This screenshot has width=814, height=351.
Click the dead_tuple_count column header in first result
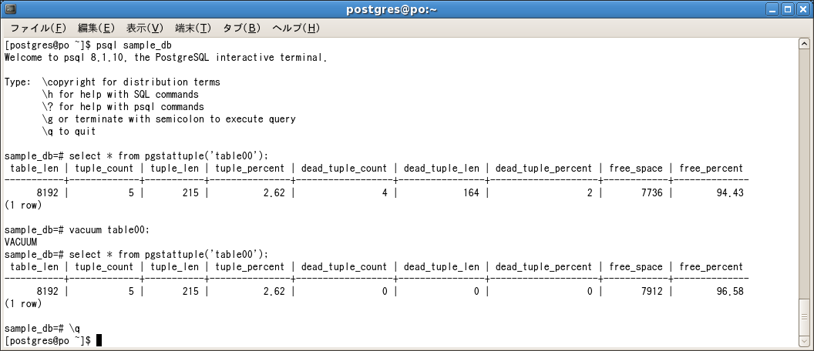(344, 169)
